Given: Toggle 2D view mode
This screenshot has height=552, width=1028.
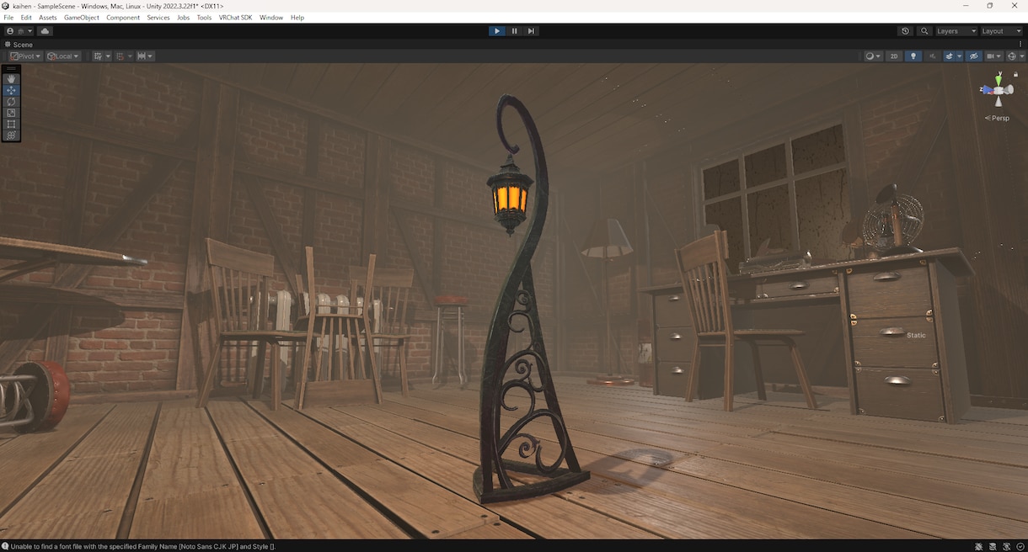Looking at the screenshot, I should tap(895, 56).
